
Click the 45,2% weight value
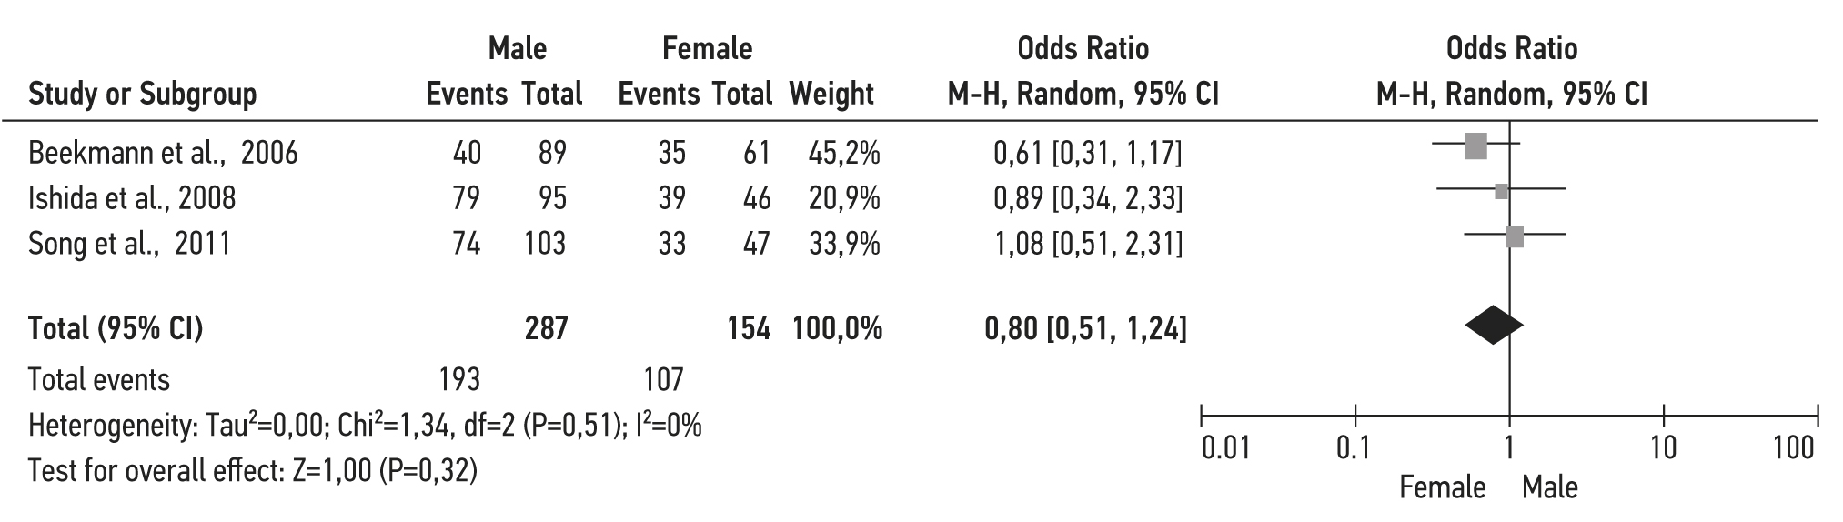[x=844, y=153]
